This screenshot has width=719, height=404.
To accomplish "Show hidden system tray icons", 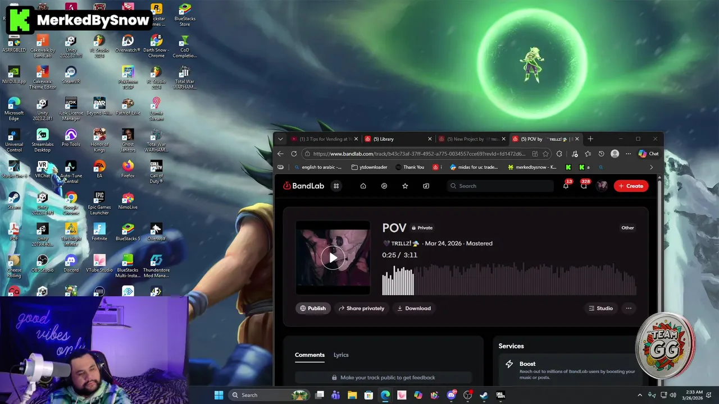I will pos(639,395).
